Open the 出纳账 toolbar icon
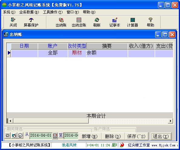This screenshot has height=150, width=180. click(x=61, y=20)
